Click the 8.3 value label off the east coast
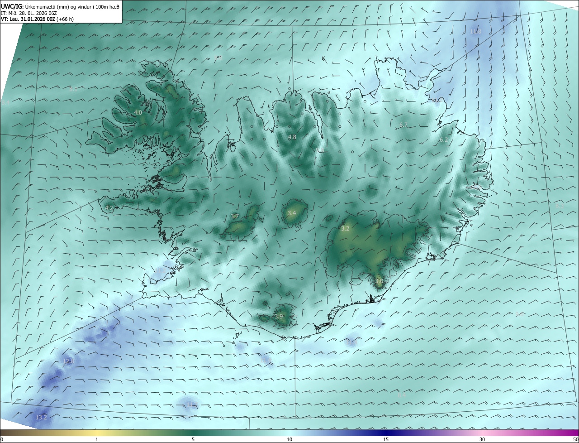The width and height of the screenshot is (579, 443). (x=560, y=206)
